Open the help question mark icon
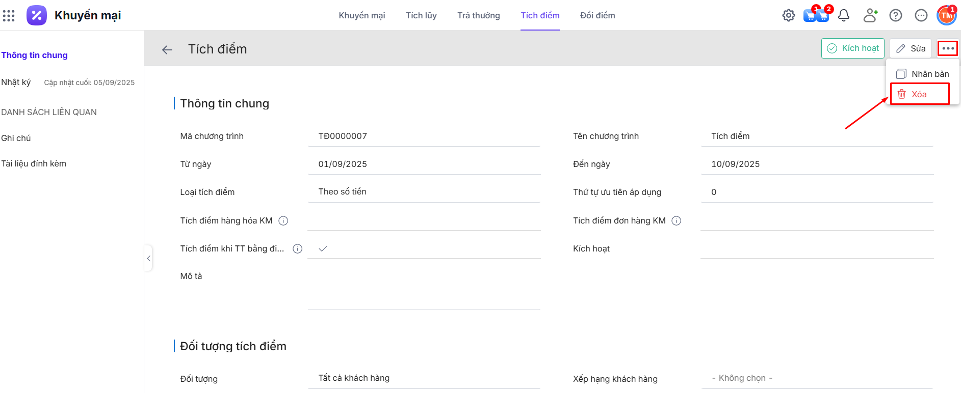Image resolution: width=961 pixels, height=393 pixels. 895,15
